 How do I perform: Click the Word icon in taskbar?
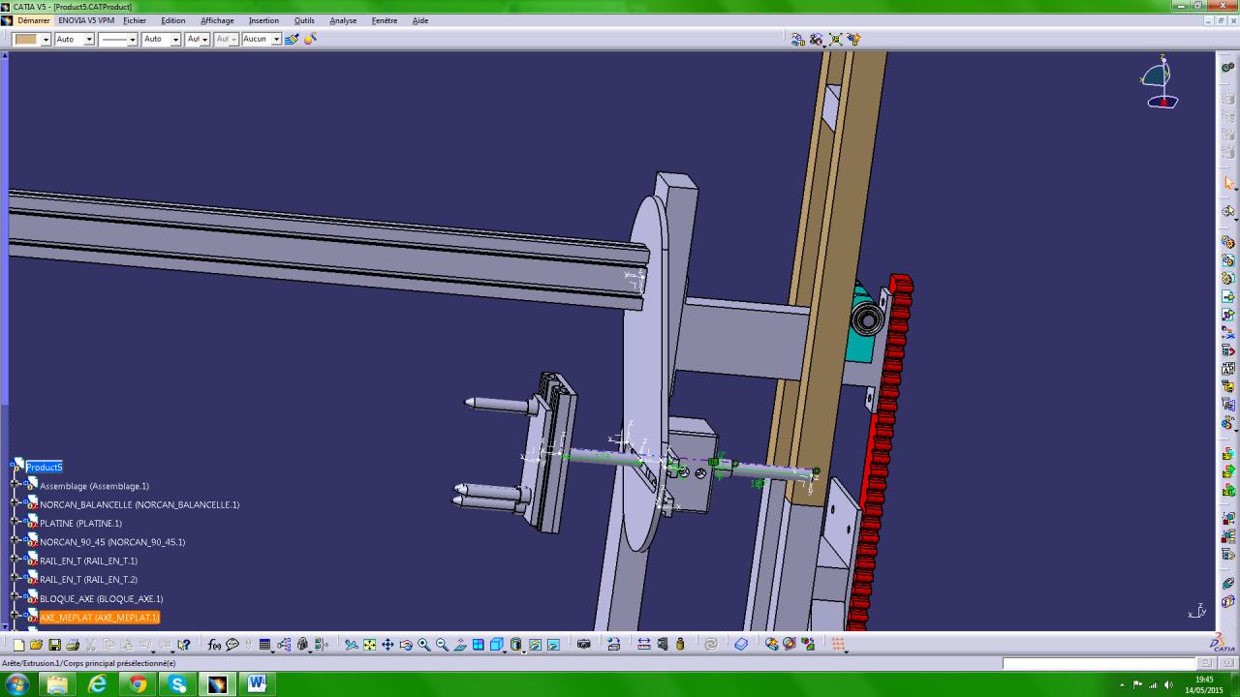[257, 684]
